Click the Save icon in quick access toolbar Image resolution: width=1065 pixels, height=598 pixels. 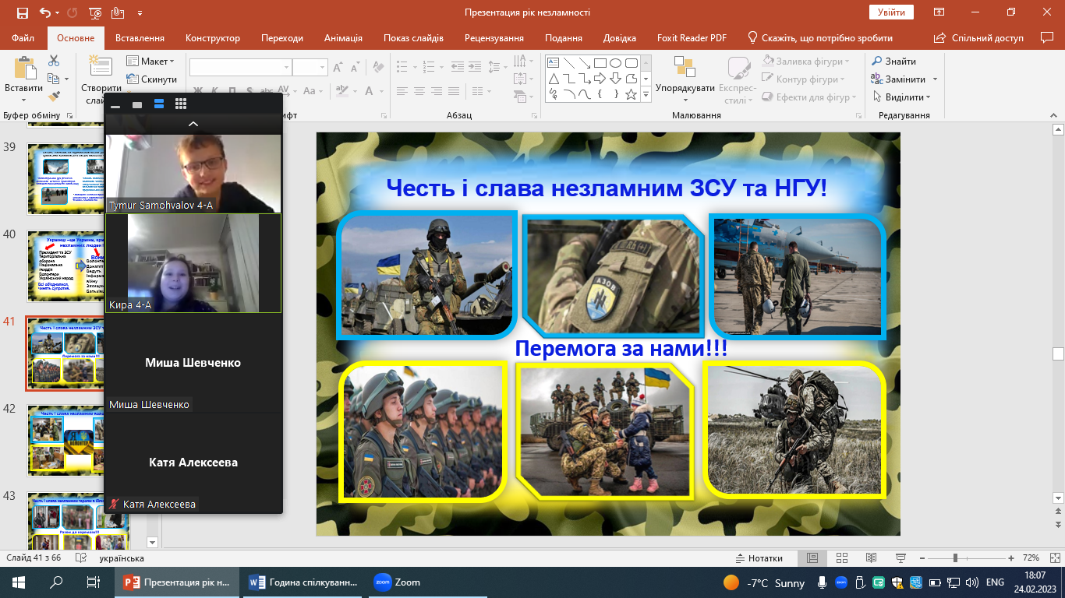[22, 12]
